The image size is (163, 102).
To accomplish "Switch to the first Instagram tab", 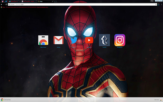I will click(x=2, y=1).
